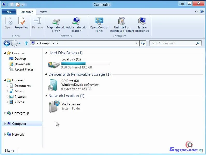The width and height of the screenshot is (206, 155).
Task: Switch to the View ribbon tab
Action: [x=43, y=12]
